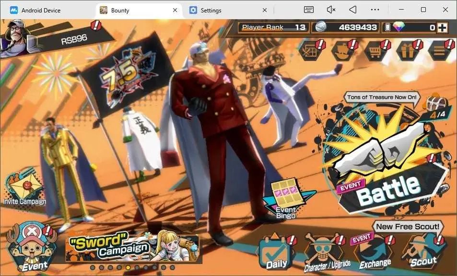This screenshot has width=457, height=276.
Task: Open the Daily missions icon
Action: click(x=276, y=252)
